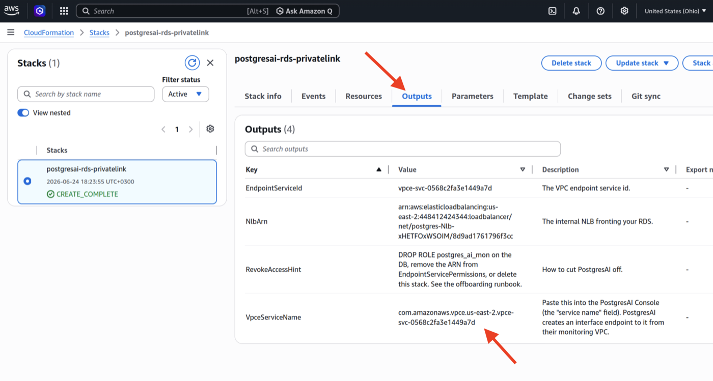Viewport: 713px width, 381px height.
Task: Toggle the hamburger navigation menu
Action: [11, 33]
